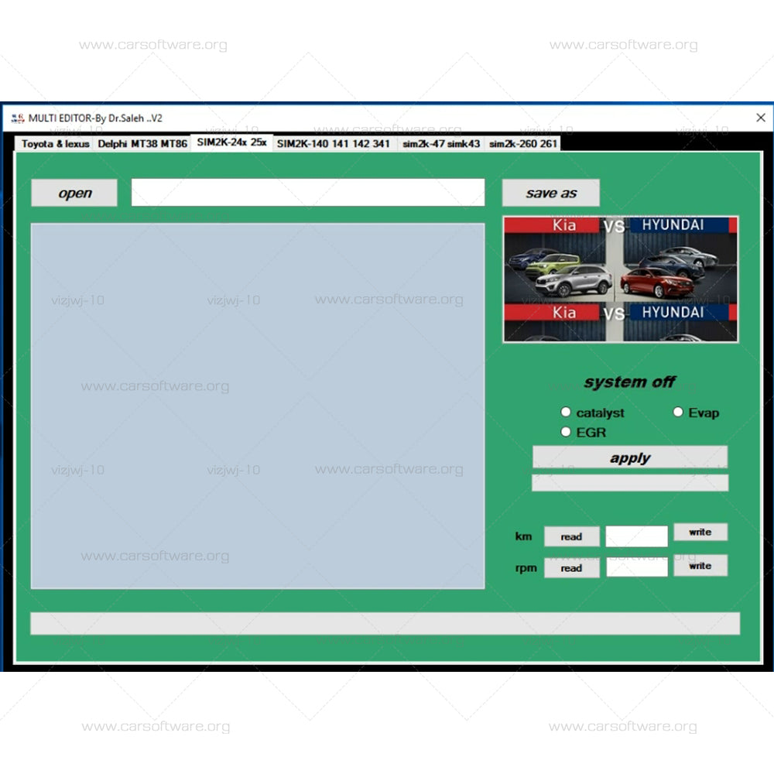Select the EGR radio option
This screenshot has height=774, width=774.
click(584, 433)
